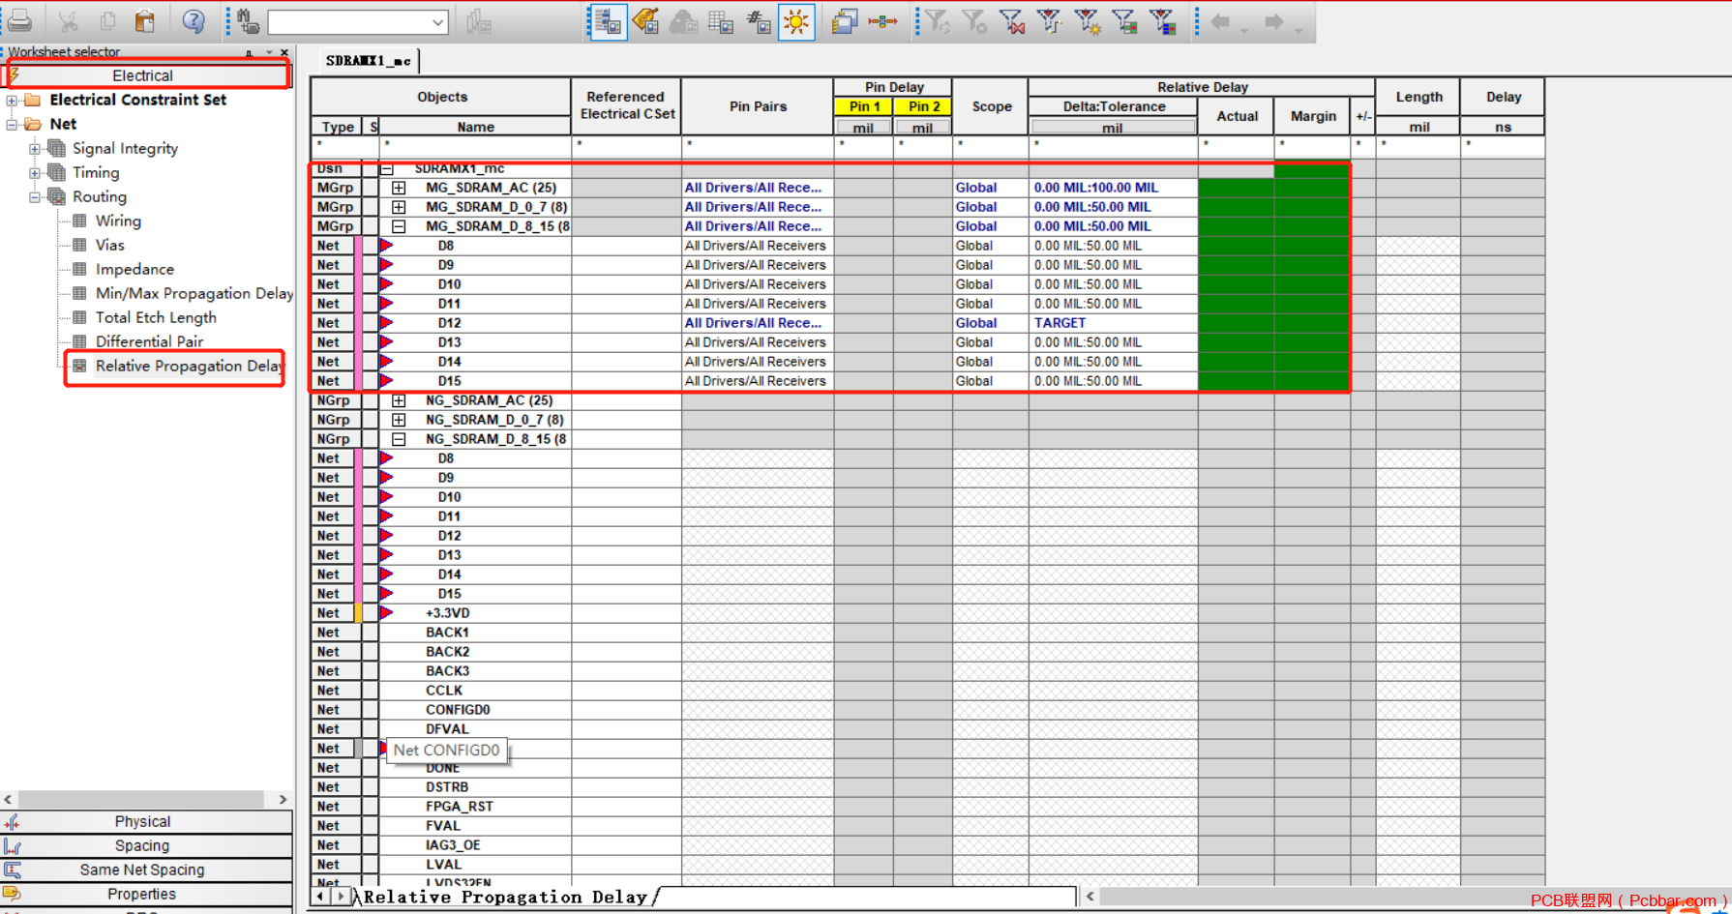Click the orange net connection icon
Viewport: 1732px width, 914px height.
point(882,21)
